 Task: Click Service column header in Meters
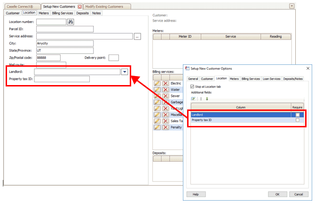pyautogui.click(x=231, y=37)
